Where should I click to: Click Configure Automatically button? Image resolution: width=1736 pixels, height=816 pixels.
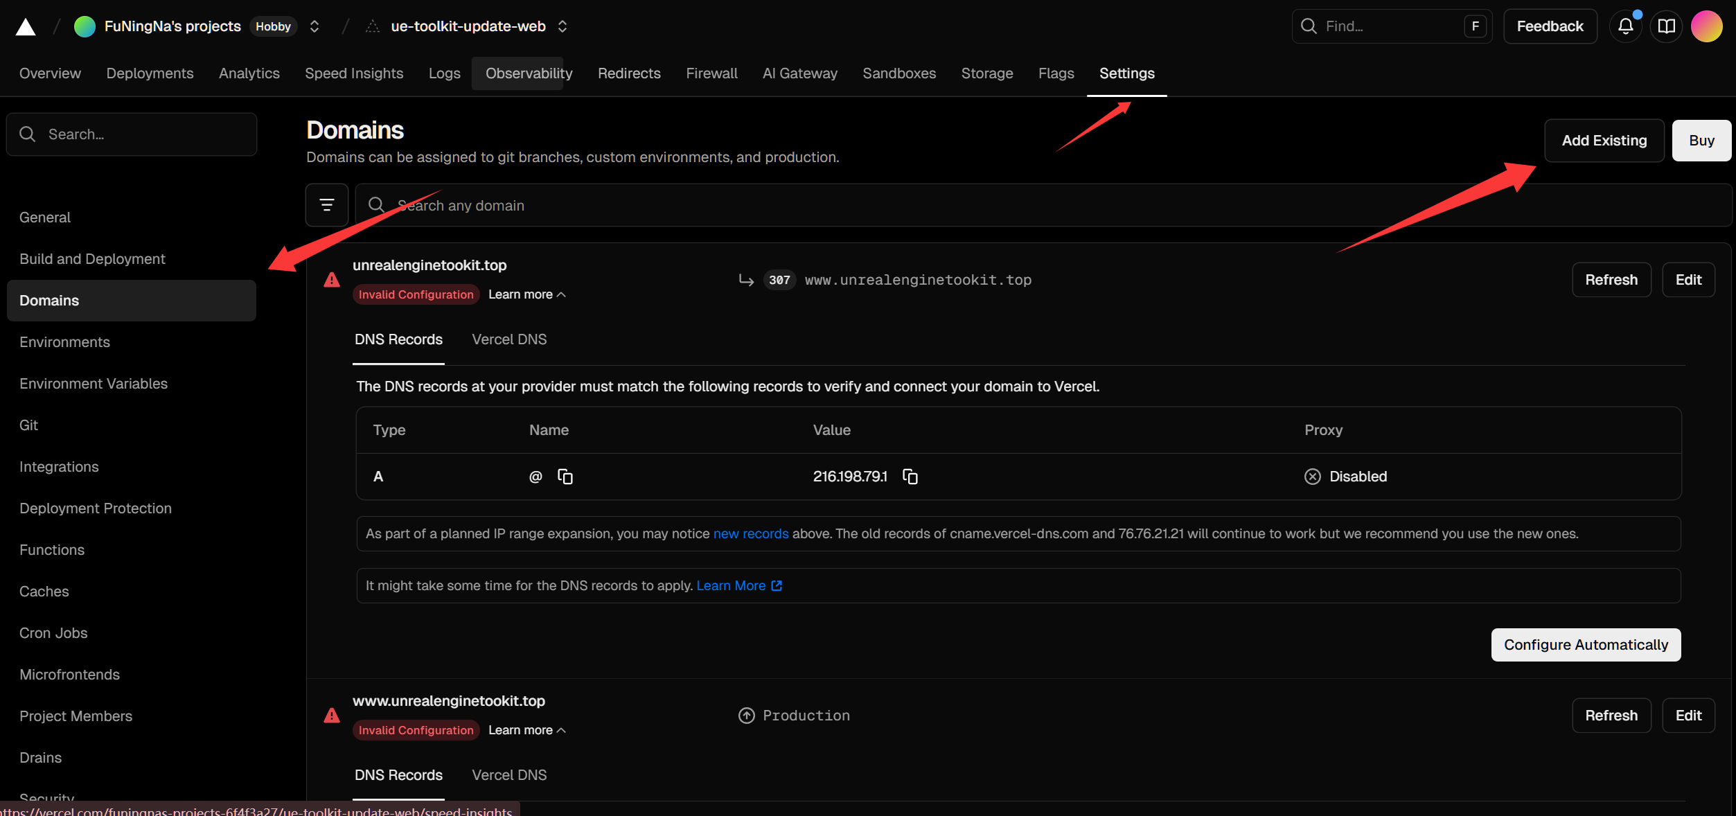(1586, 645)
